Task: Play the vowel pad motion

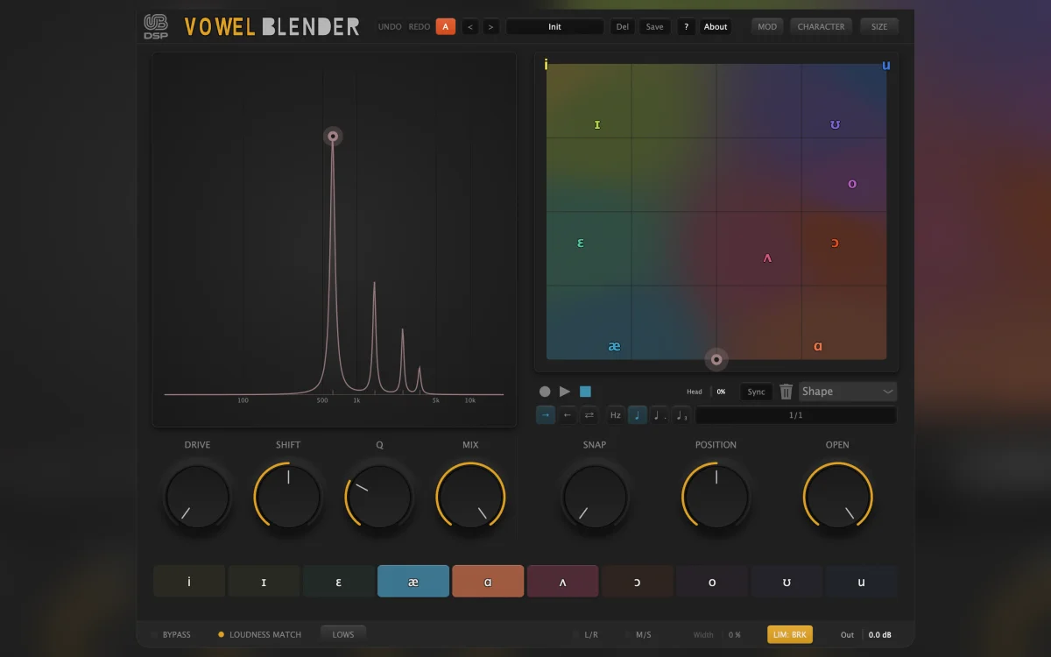Action: tap(565, 392)
